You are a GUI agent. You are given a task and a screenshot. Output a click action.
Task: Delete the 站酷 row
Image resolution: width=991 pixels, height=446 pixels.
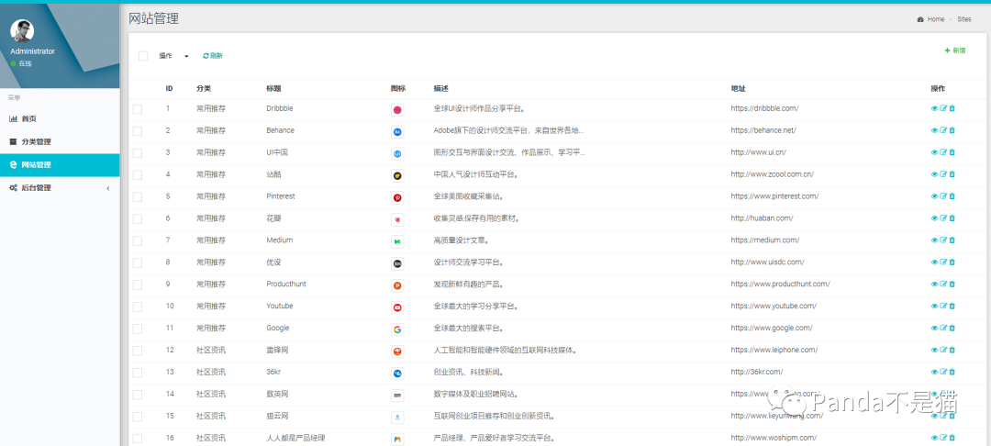(x=952, y=174)
